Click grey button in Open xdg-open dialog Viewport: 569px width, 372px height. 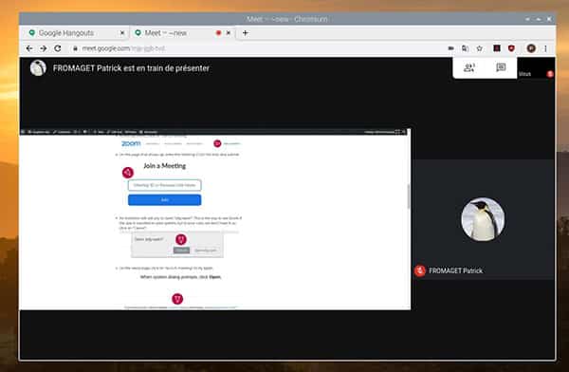click(181, 251)
